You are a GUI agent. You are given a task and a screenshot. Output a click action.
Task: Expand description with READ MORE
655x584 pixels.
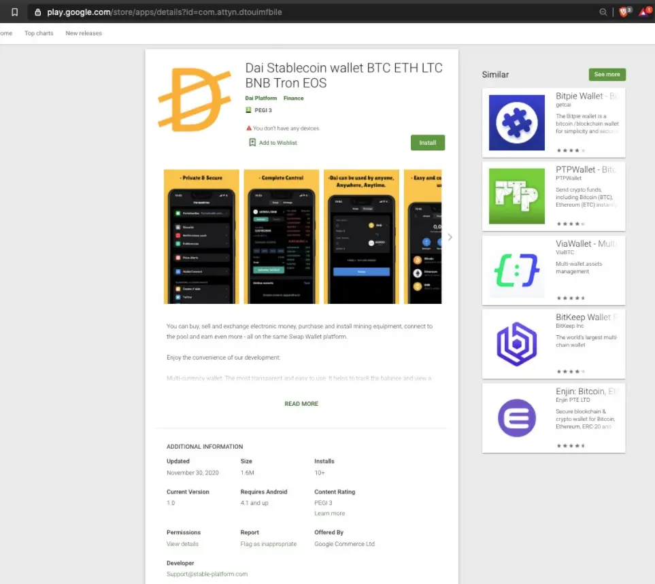(x=301, y=404)
